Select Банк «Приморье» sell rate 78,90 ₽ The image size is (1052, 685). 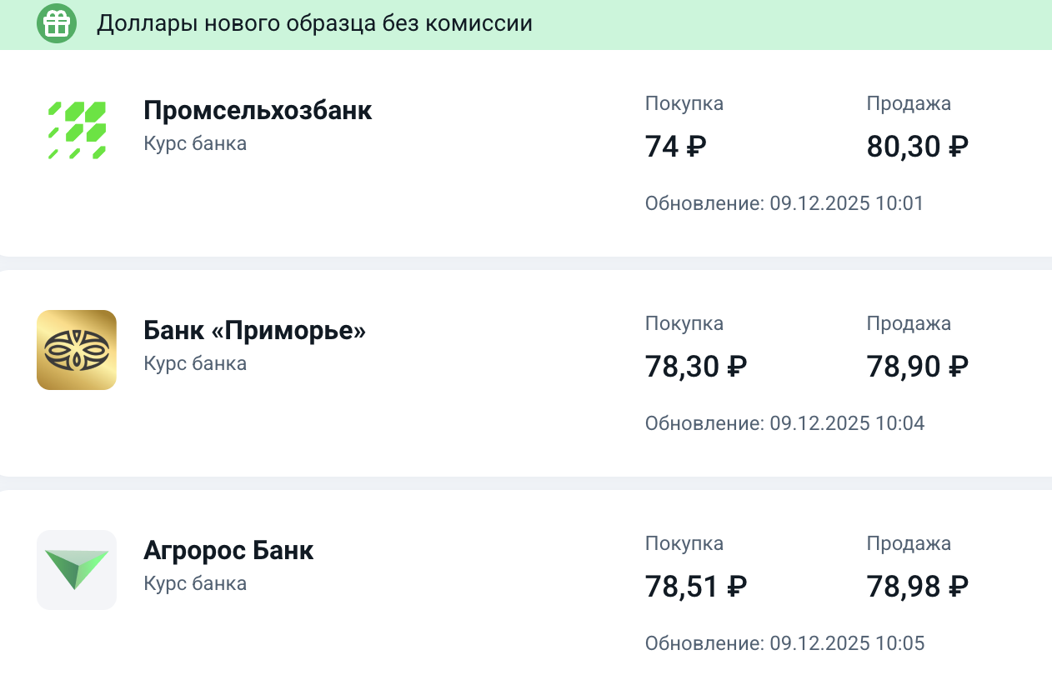(x=917, y=367)
